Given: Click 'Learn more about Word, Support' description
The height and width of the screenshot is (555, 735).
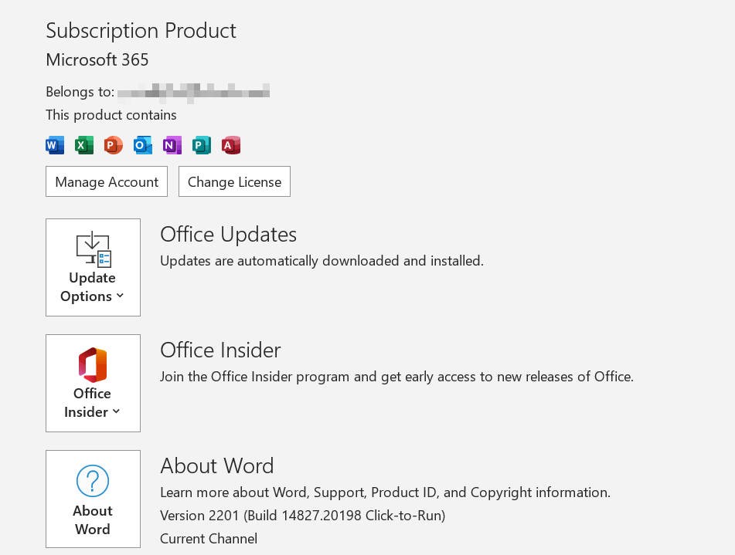Looking at the screenshot, I should (x=386, y=492).
